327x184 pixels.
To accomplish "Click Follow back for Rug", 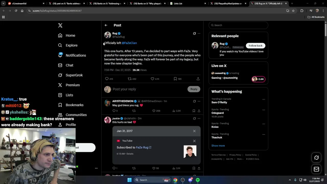I will tap(255, 45).
